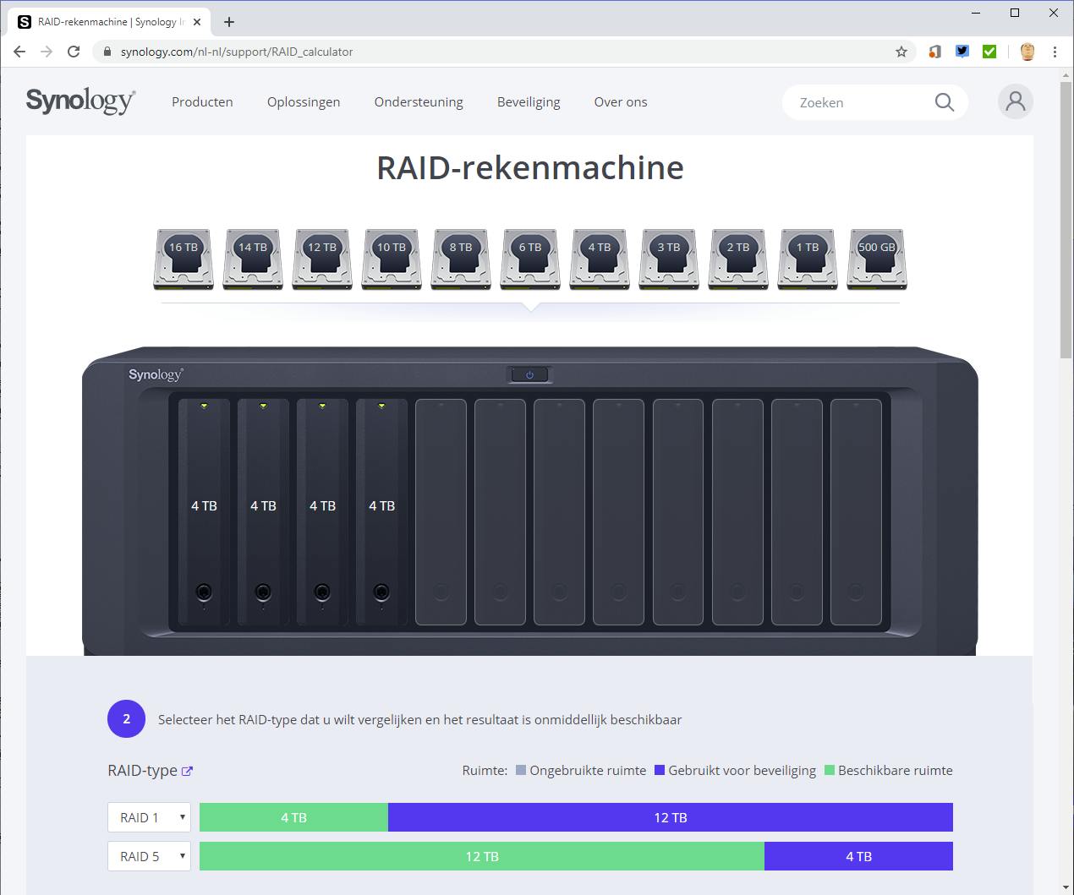Viewport: 1074px width, 895px height.
Task: Click the Ongebruikte ruimte legend
Action: point(581,770)
